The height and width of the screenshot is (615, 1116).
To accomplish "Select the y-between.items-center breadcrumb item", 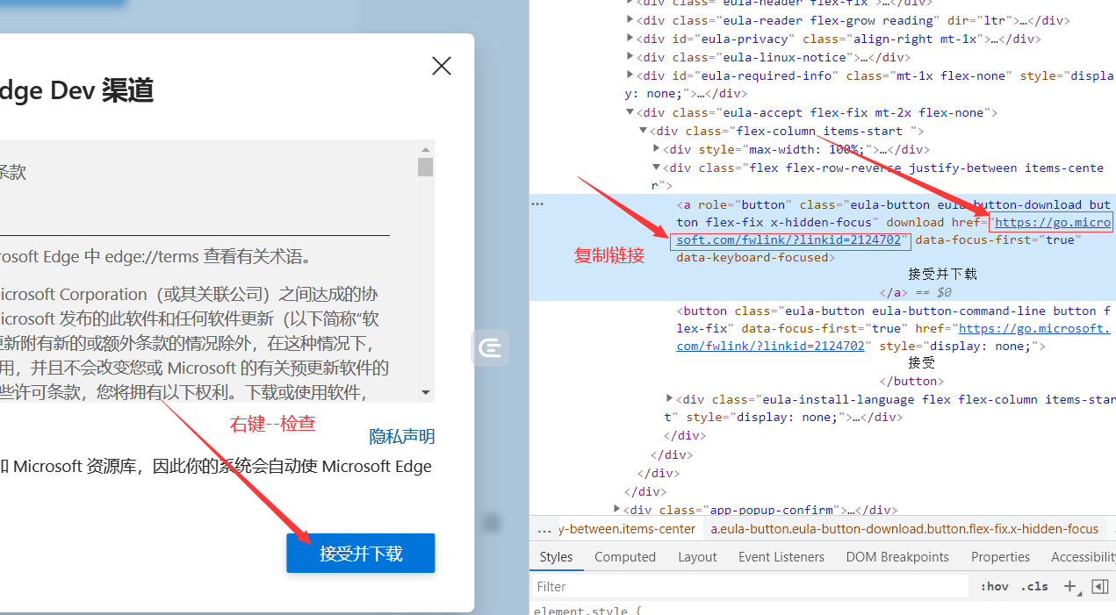I will point(628,529).
